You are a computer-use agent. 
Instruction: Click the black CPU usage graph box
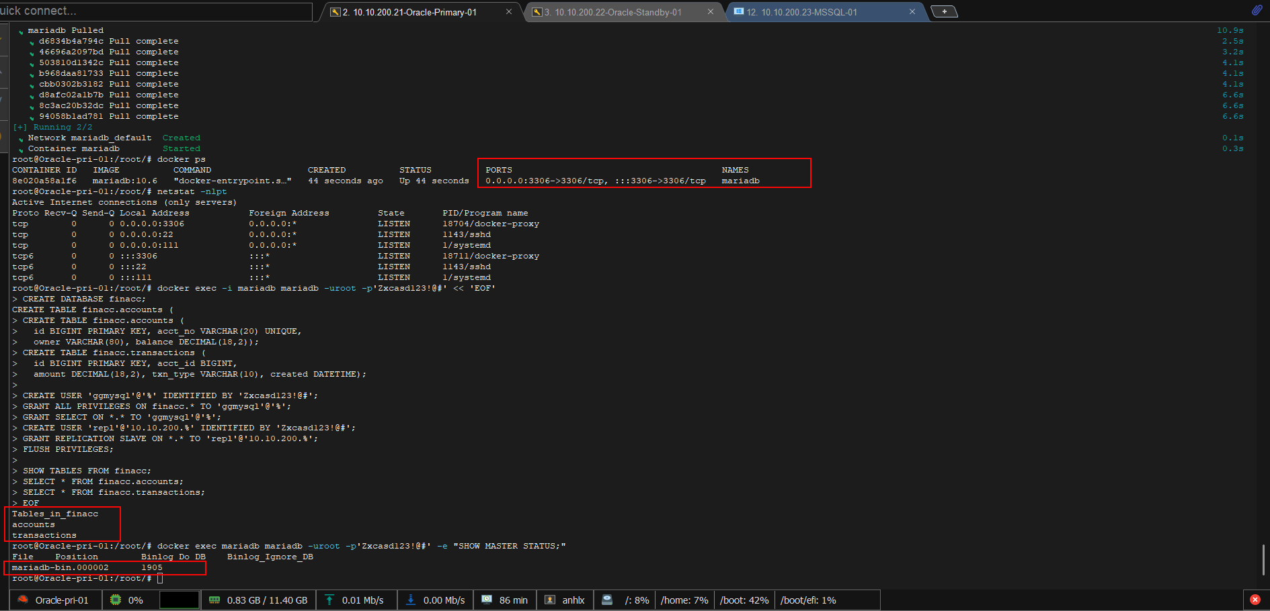[x=179, y=600]
